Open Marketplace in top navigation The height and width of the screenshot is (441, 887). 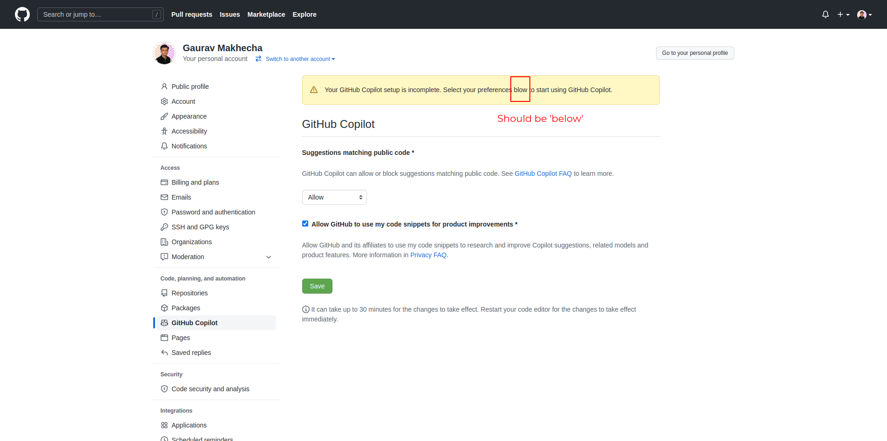(266, 14)
